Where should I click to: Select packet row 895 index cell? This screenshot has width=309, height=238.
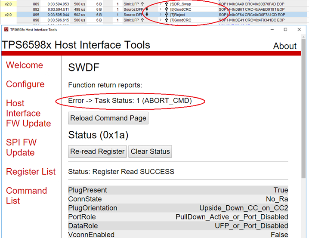click(x=36, y=15)
